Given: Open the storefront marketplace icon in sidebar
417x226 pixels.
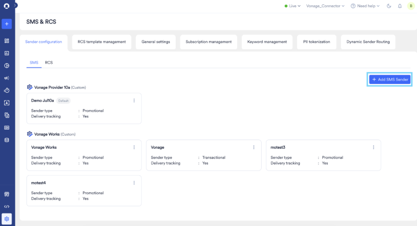Looking at the screenshot, I should pos(7,194).
